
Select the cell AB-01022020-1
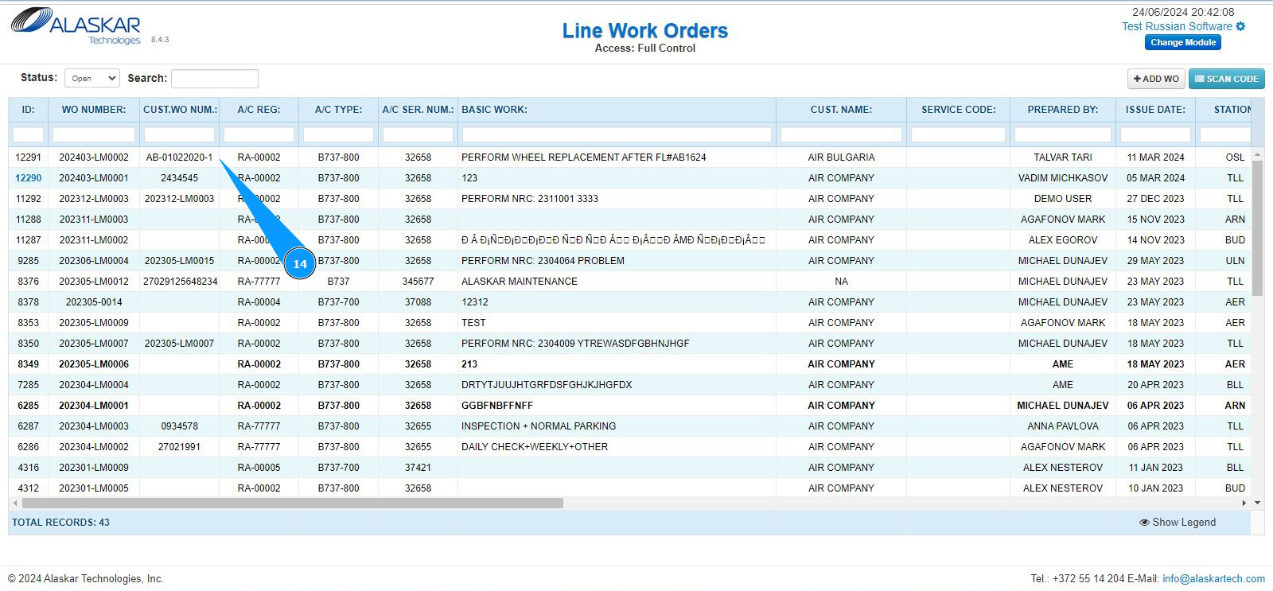click(180, 157)
